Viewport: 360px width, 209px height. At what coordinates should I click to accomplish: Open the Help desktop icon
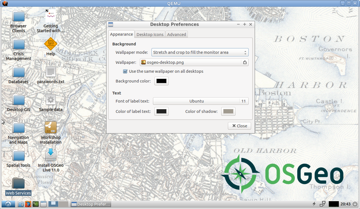pyautogui.click(x=51, y=44)
